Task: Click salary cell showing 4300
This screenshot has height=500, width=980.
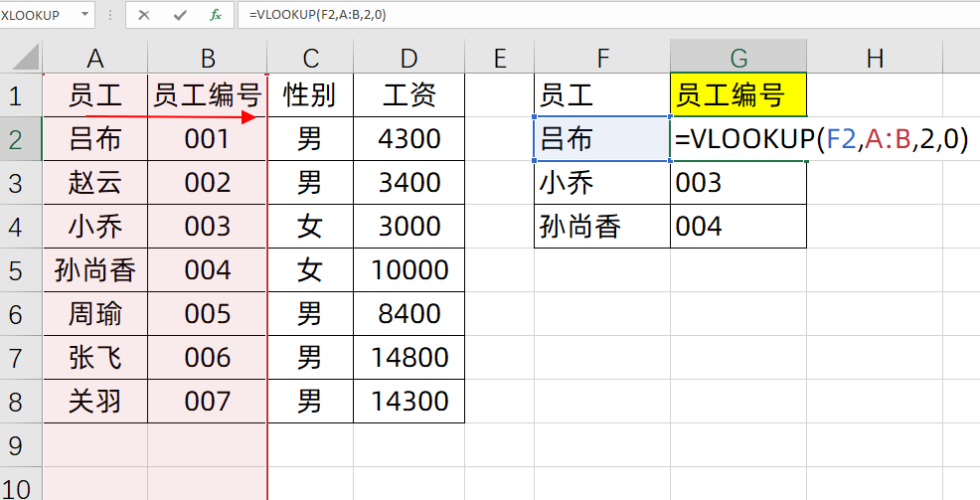Action: point(408,139)
